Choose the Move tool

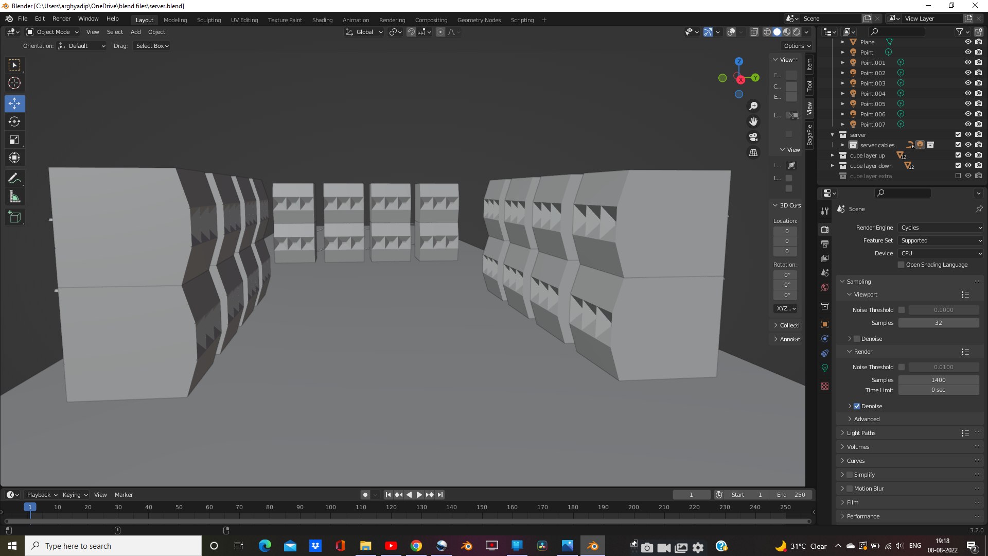tap(14, 103)
